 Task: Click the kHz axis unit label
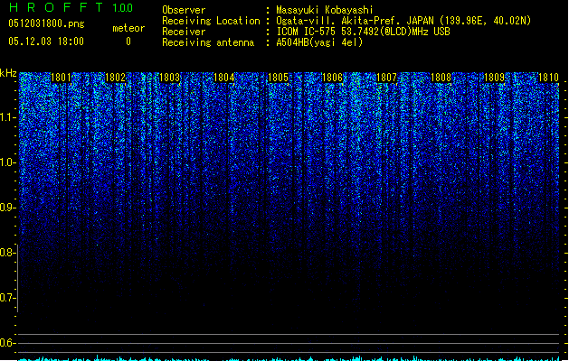click(x=8, y=73)
